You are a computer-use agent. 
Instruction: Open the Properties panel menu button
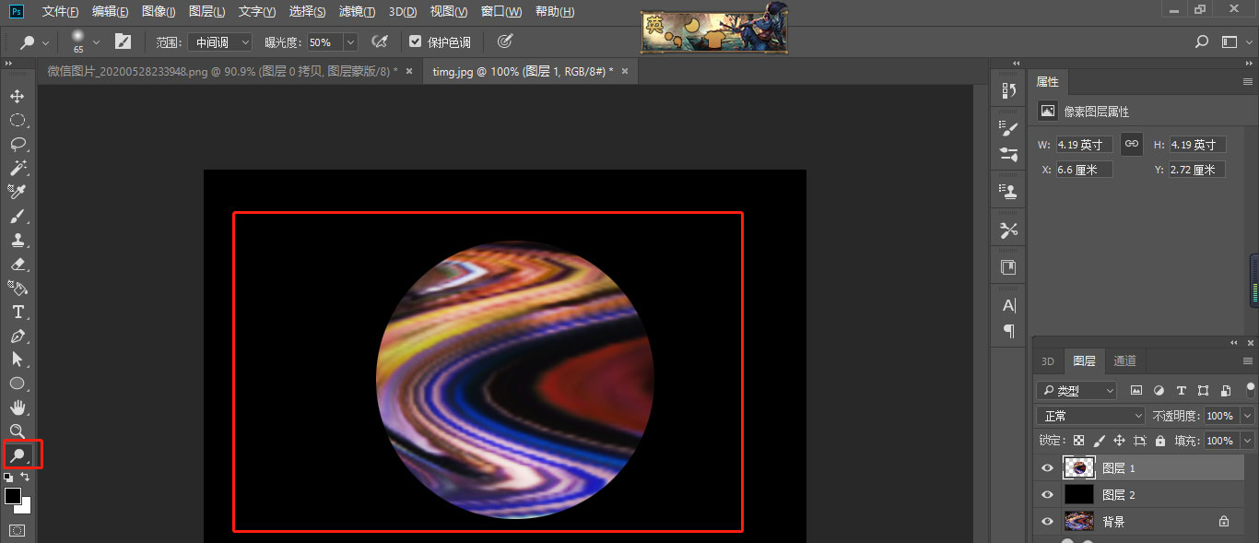point(1248,82)
